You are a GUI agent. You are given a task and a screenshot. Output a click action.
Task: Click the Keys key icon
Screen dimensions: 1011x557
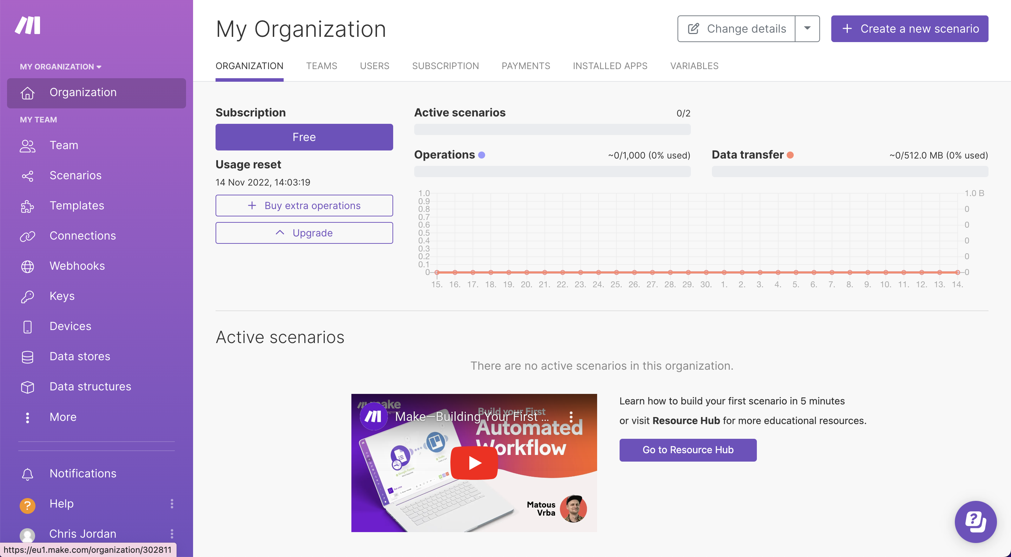click(27, 296)
